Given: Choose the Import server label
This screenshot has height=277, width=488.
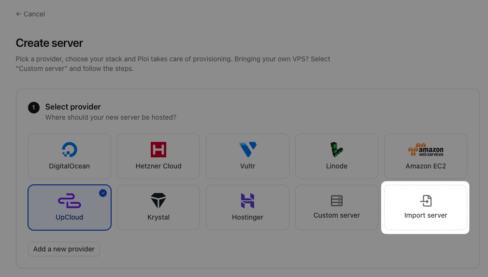Looking at the screenshot, I should tap(426, 215).
